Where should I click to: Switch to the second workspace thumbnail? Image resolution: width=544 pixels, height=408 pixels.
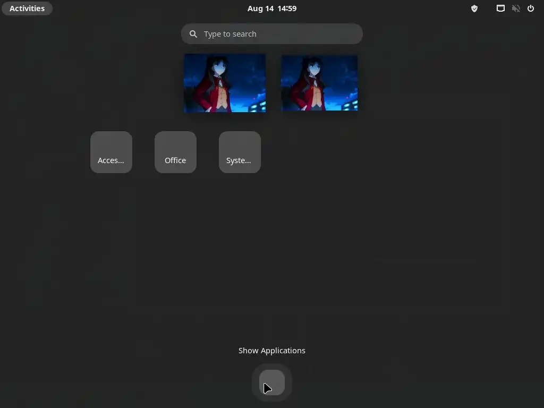point(319,83)
